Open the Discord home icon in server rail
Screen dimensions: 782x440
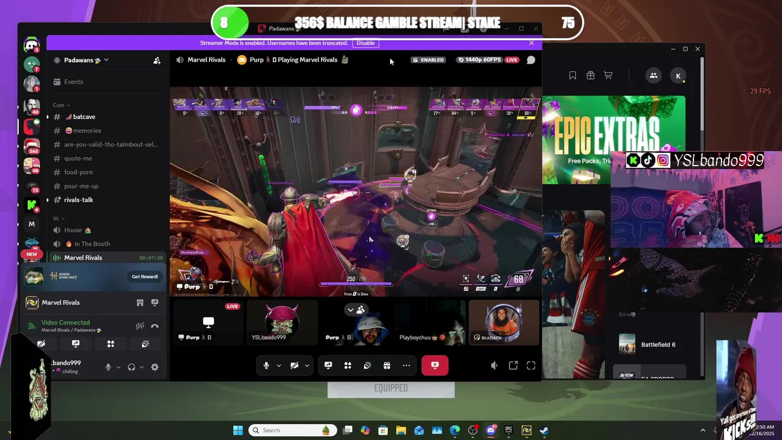point(32,45)
